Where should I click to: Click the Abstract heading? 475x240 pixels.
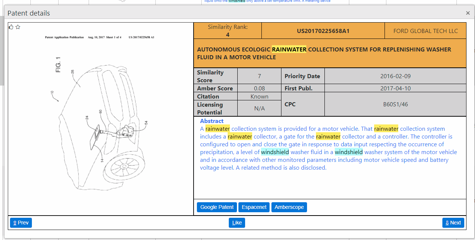(212, 121)
